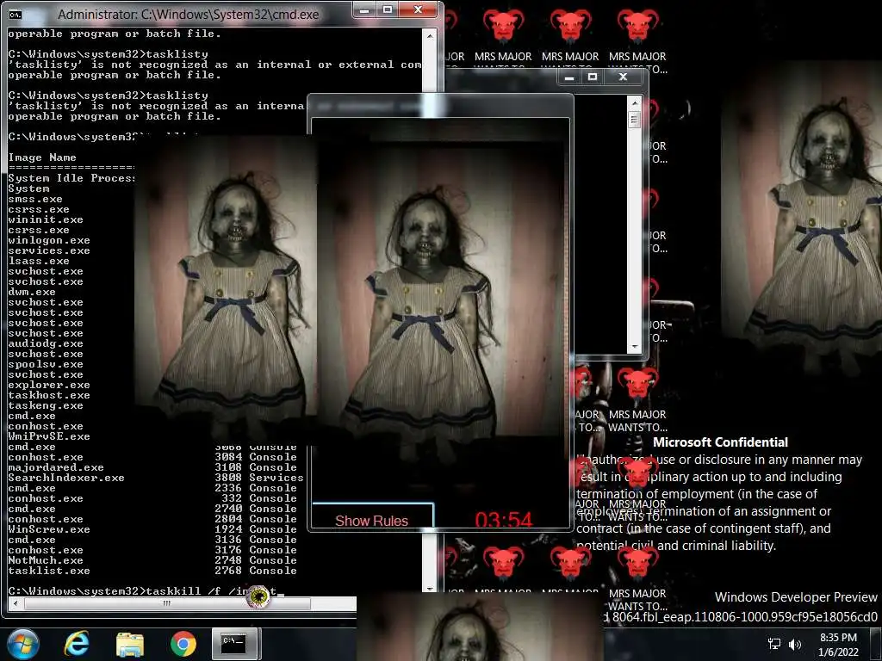882x661 pixels.
Task: Launch Internet Explorer from the taskbar
Action: coord(77,644)
